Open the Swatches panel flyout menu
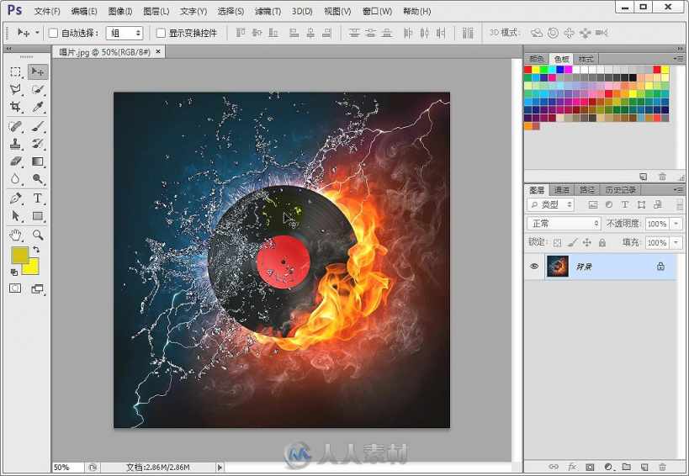The width and height of the screenshot is (689, 476). point(679,58)
